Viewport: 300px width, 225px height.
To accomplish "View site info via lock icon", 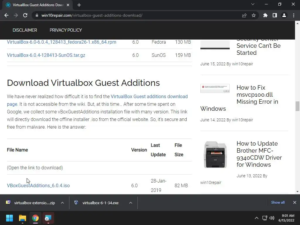I will (x=37, y=15).
